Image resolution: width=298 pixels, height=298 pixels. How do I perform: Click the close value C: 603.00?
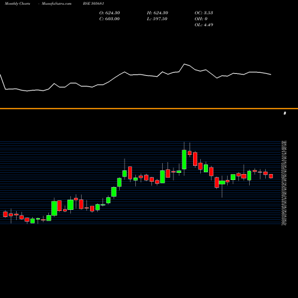tap(109, 19)
